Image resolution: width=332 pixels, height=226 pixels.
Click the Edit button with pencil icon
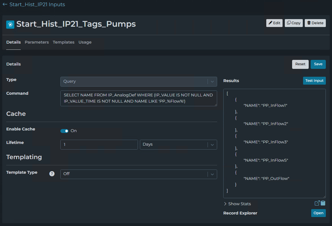(274, 23)
